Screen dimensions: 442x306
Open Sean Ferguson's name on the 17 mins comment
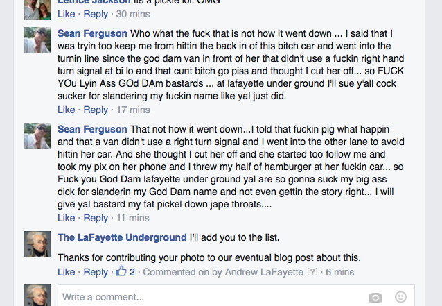coord(92,33)
